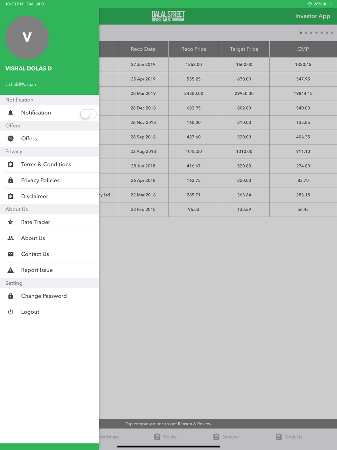Open the Disclaimer page
The width and height of the screenshot is (337, 450).
49,196
